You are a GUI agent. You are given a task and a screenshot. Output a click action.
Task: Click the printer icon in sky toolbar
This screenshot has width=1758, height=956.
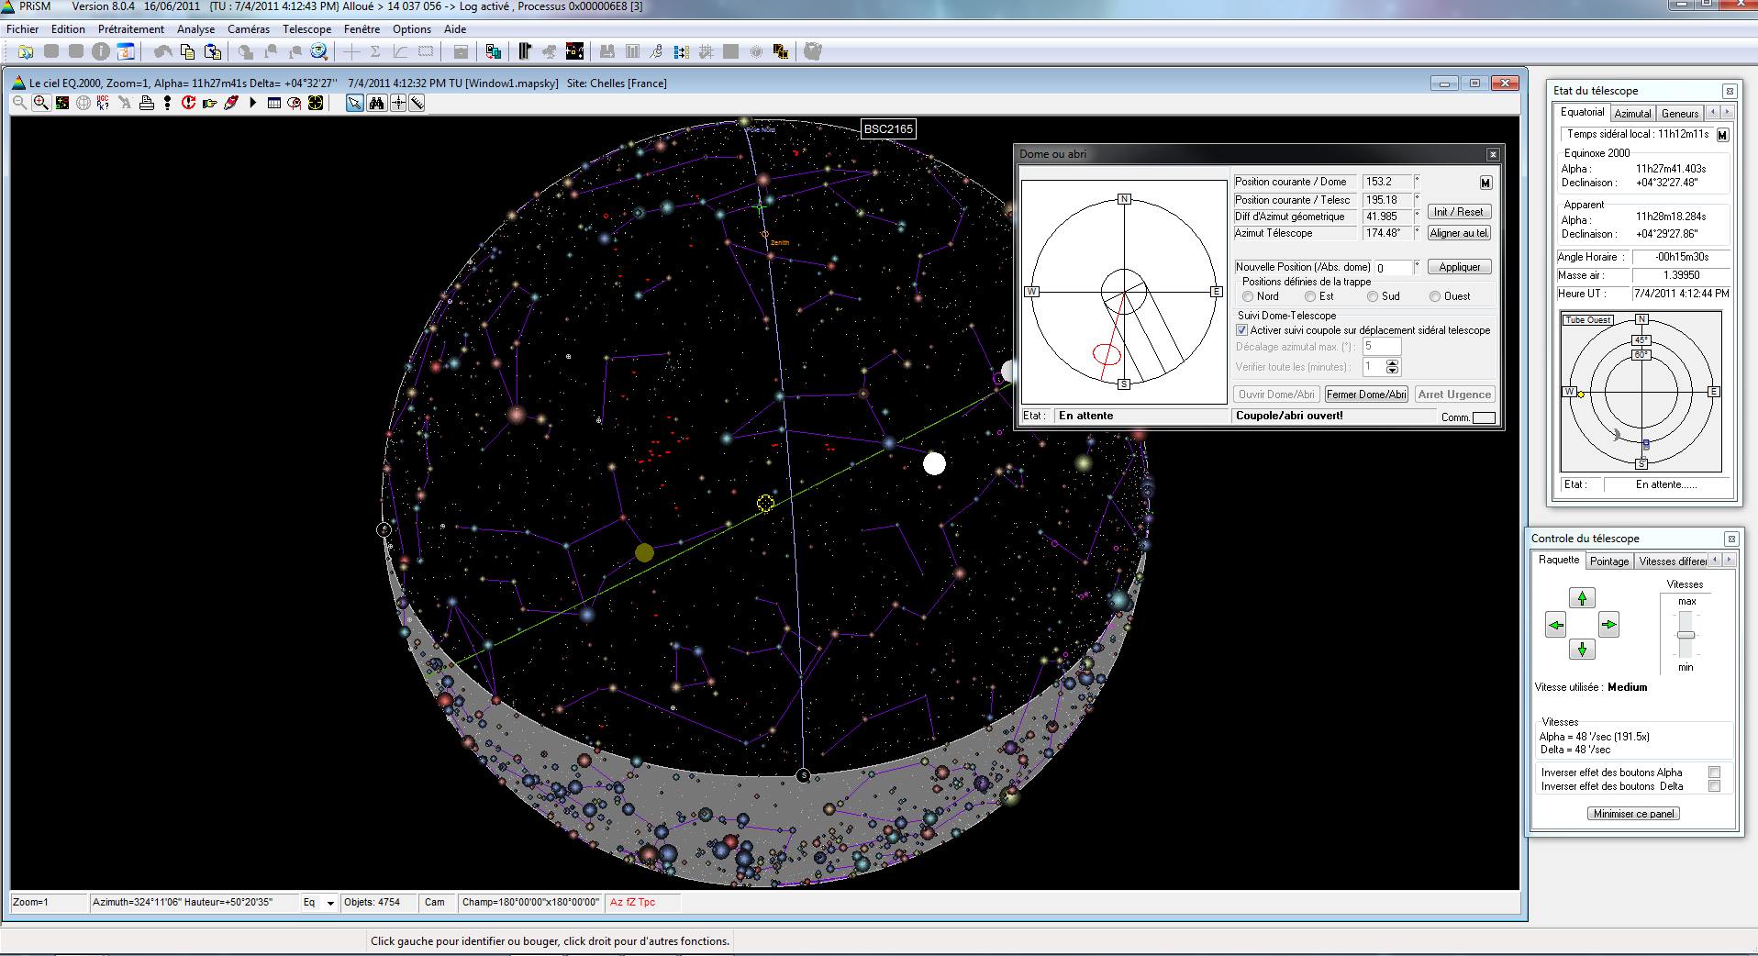147,103
